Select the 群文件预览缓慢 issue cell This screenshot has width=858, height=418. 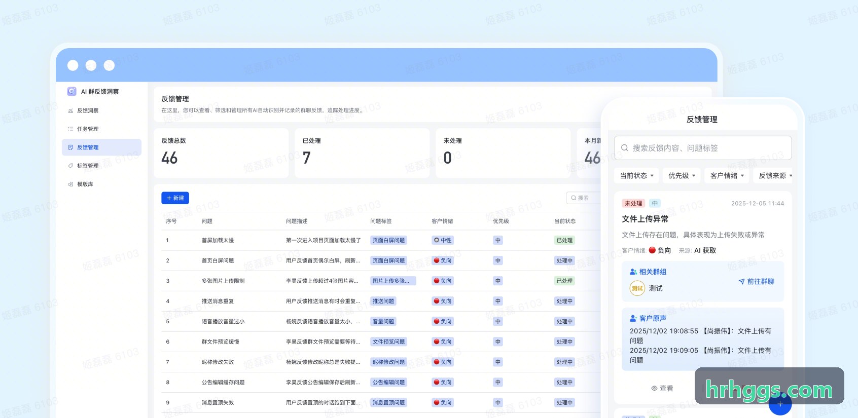[221, 341]
